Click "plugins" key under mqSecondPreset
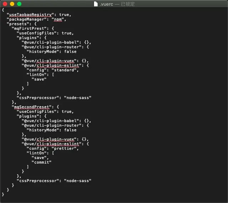The width and height of the screenshot is (228, 203). coord(28,116)
